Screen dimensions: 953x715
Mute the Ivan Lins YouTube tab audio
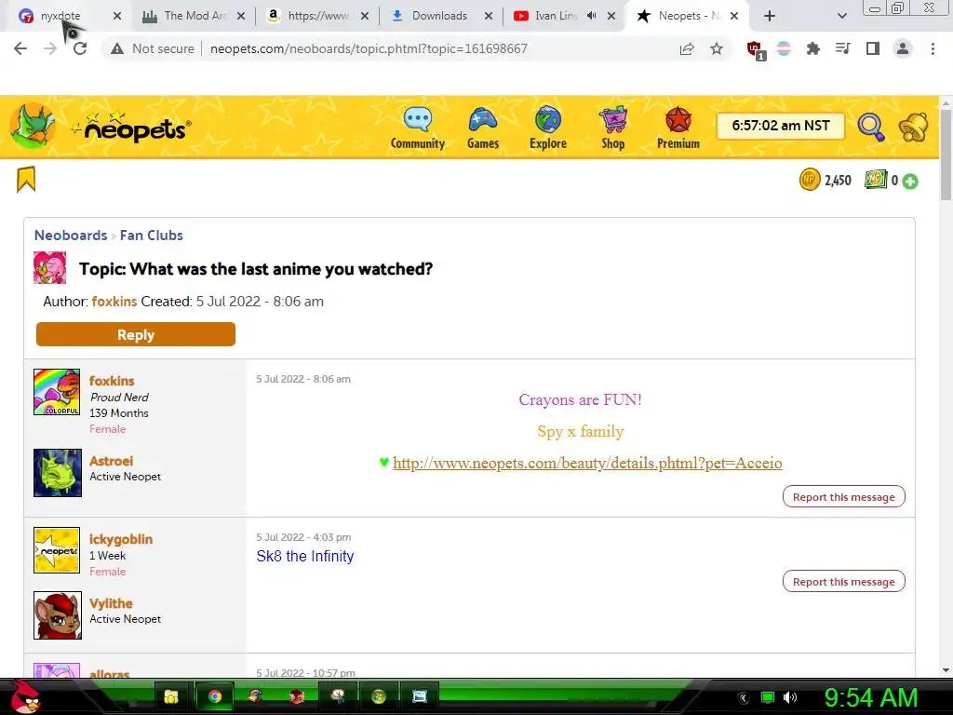coord(591,16)
